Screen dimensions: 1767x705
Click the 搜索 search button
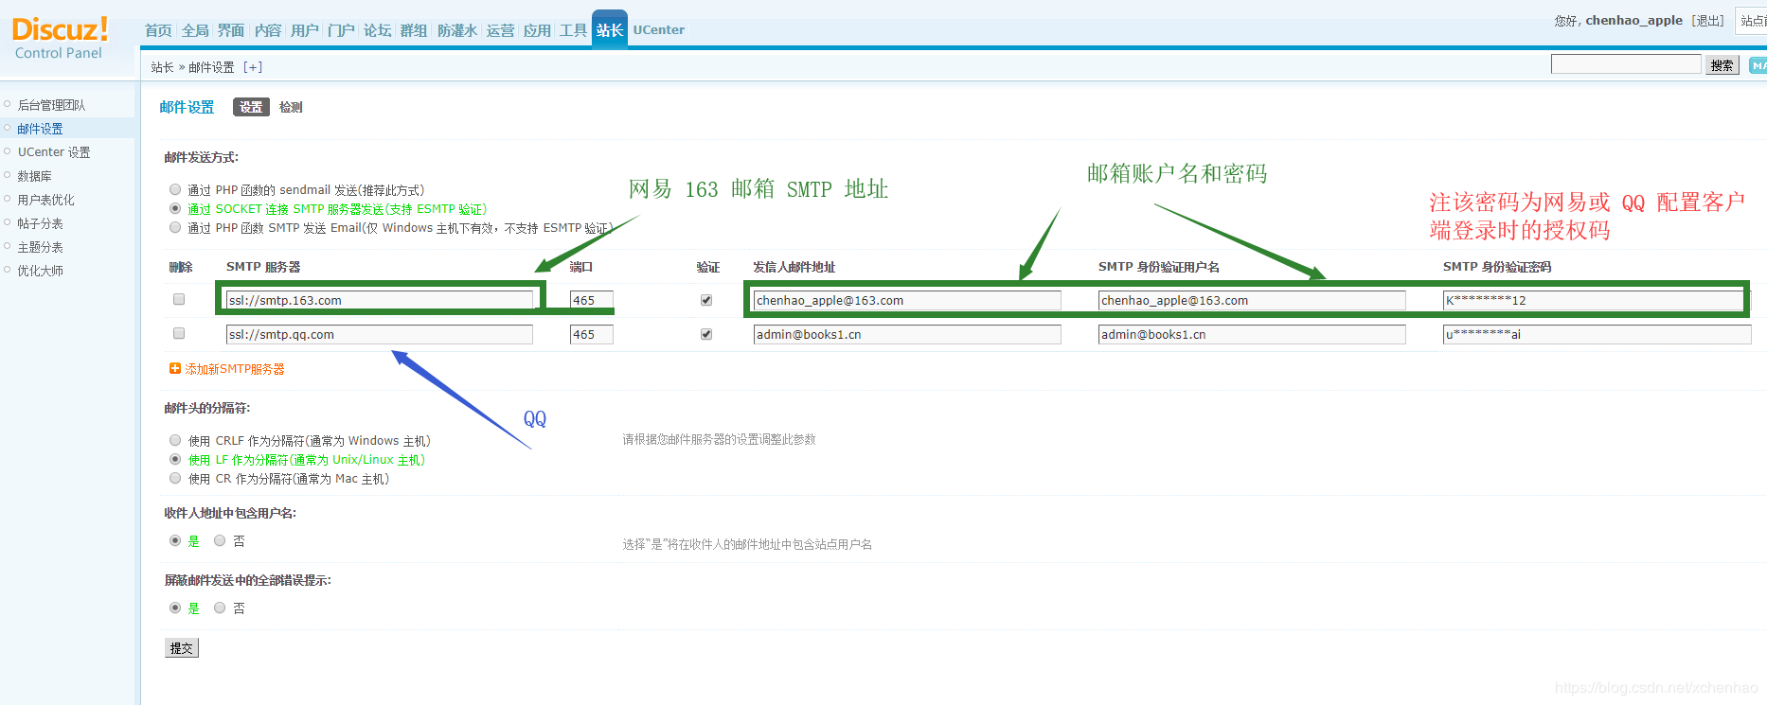(1722, 65)
